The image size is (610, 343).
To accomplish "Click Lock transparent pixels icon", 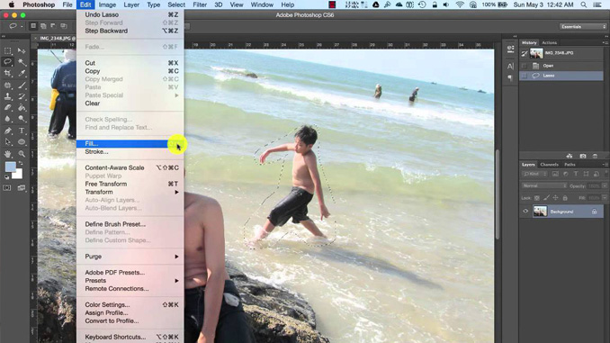I will click(x=537, y=198).
